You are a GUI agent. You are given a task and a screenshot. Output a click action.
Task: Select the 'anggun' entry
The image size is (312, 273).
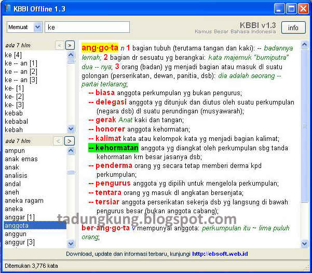coord(16,234)
